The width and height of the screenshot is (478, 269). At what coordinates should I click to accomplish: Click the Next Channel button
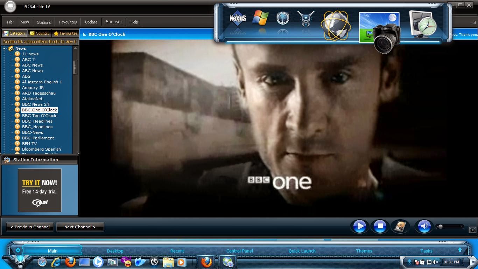[x=80, y=227]
